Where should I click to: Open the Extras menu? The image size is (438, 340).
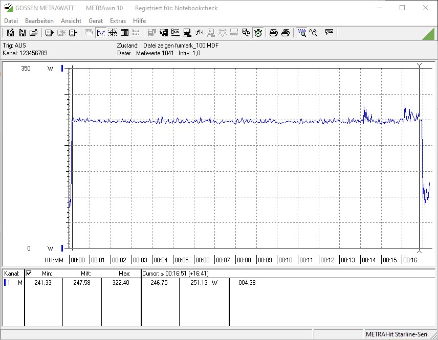click(x=118, y=21)
